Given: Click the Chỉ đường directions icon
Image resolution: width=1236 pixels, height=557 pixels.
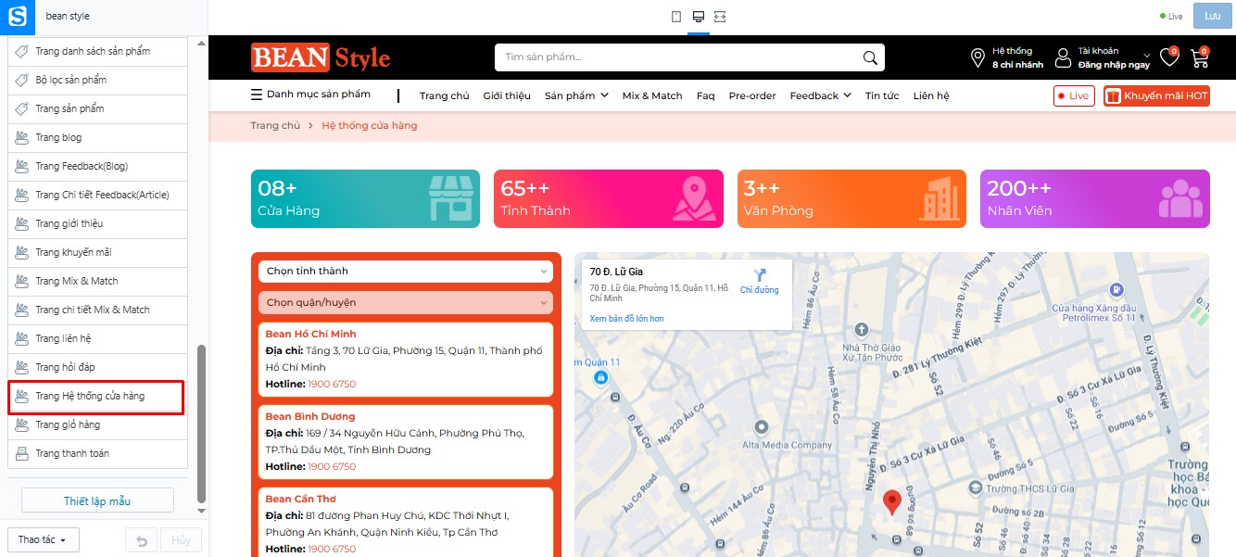Looking at the screenshot, I should click(x=760, y=274).
